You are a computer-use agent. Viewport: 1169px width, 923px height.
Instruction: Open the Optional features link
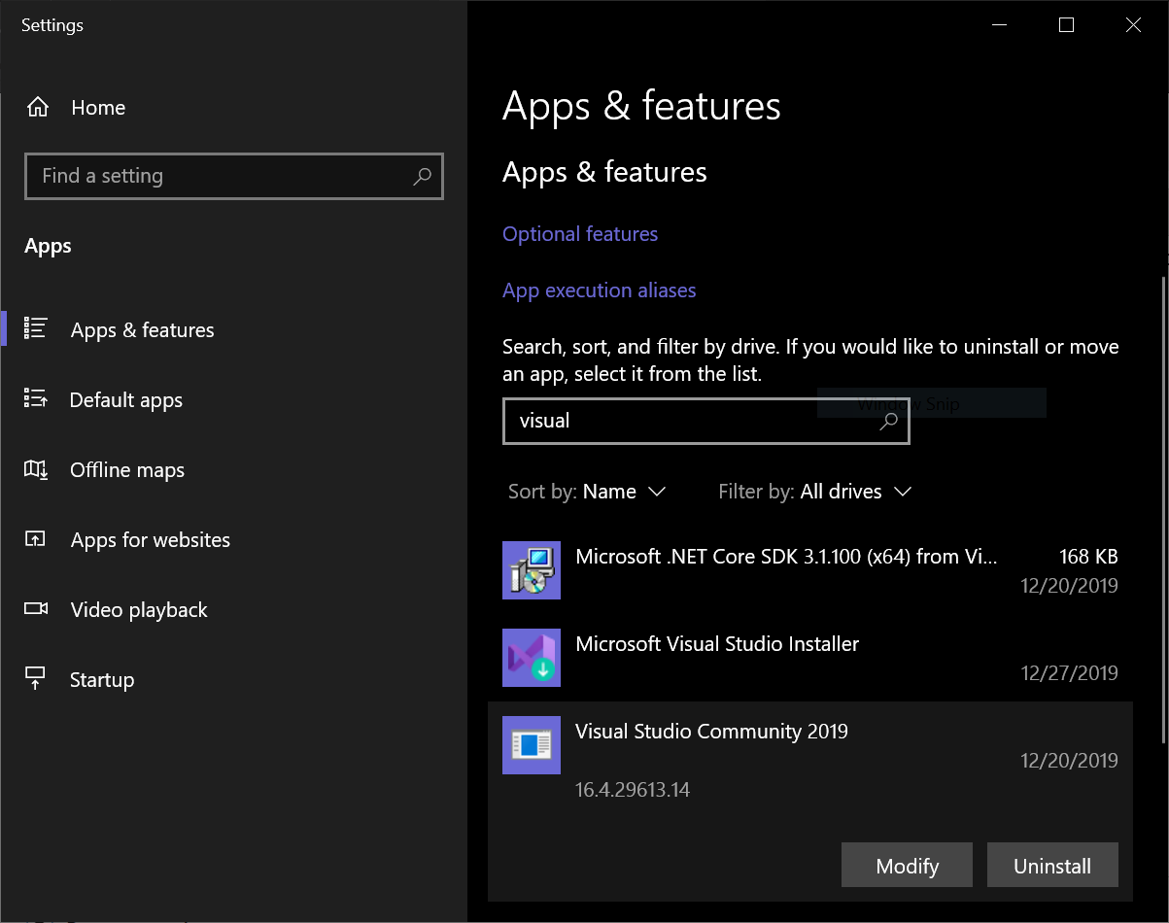(580, 234)
